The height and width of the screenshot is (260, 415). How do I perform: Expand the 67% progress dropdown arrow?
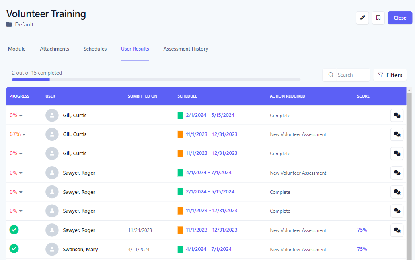coord(24,135)
